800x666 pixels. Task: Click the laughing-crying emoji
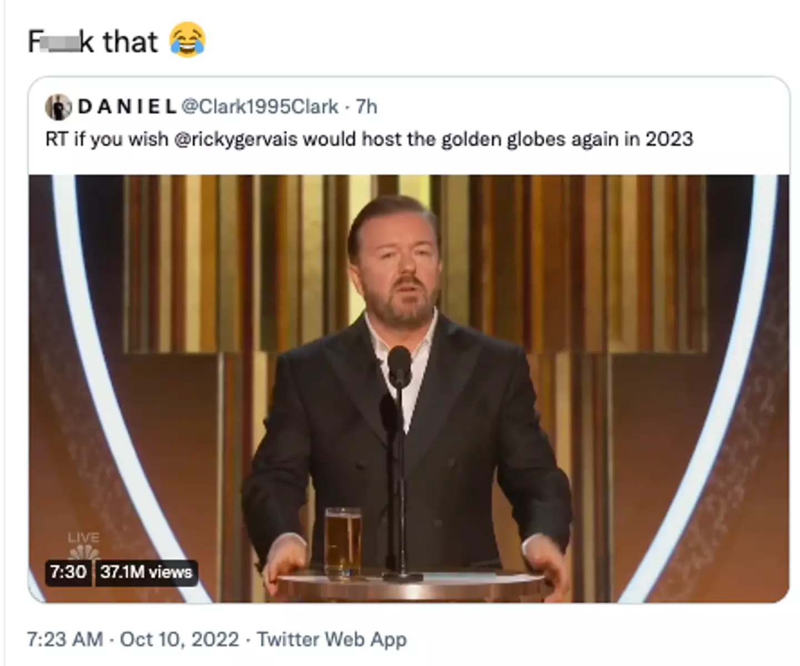(187, 41)
